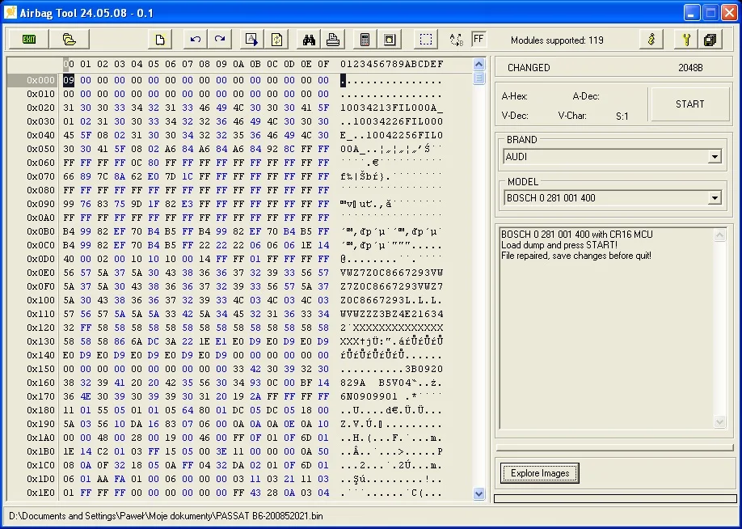Click the disk copy icon at toolbar's far right
Screen dimensions: 742x529
point(710,39)
